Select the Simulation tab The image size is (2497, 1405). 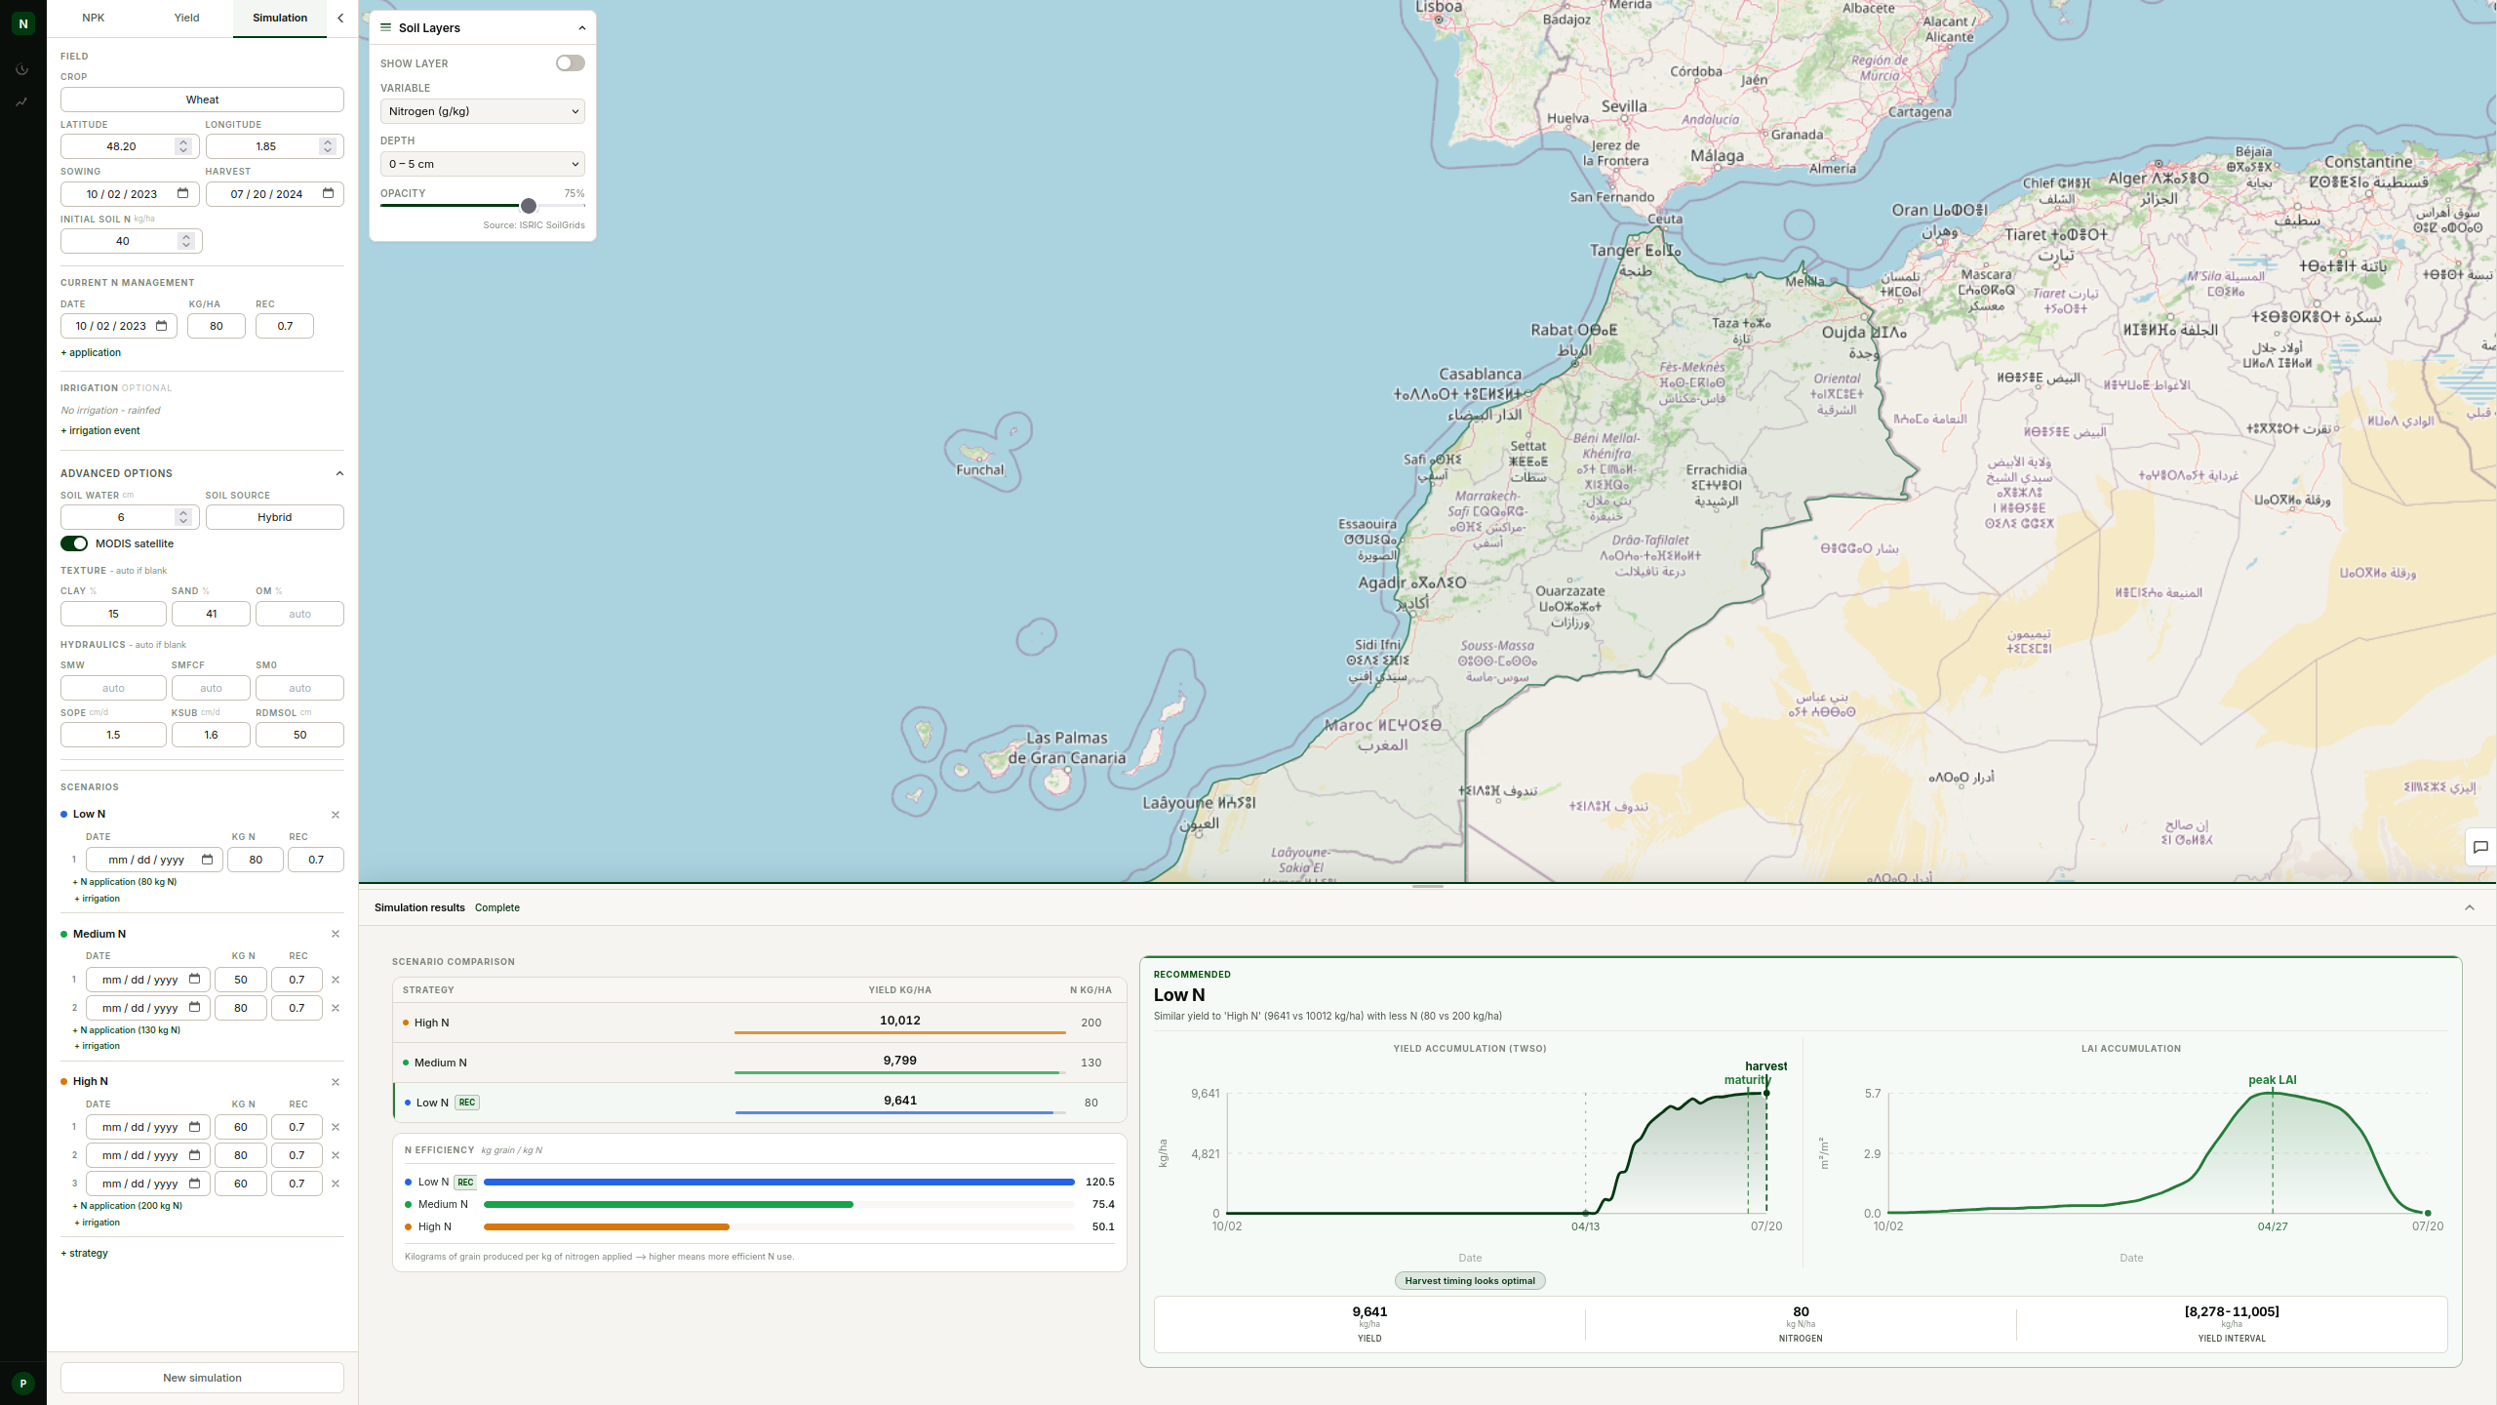(x=280, y=18)
